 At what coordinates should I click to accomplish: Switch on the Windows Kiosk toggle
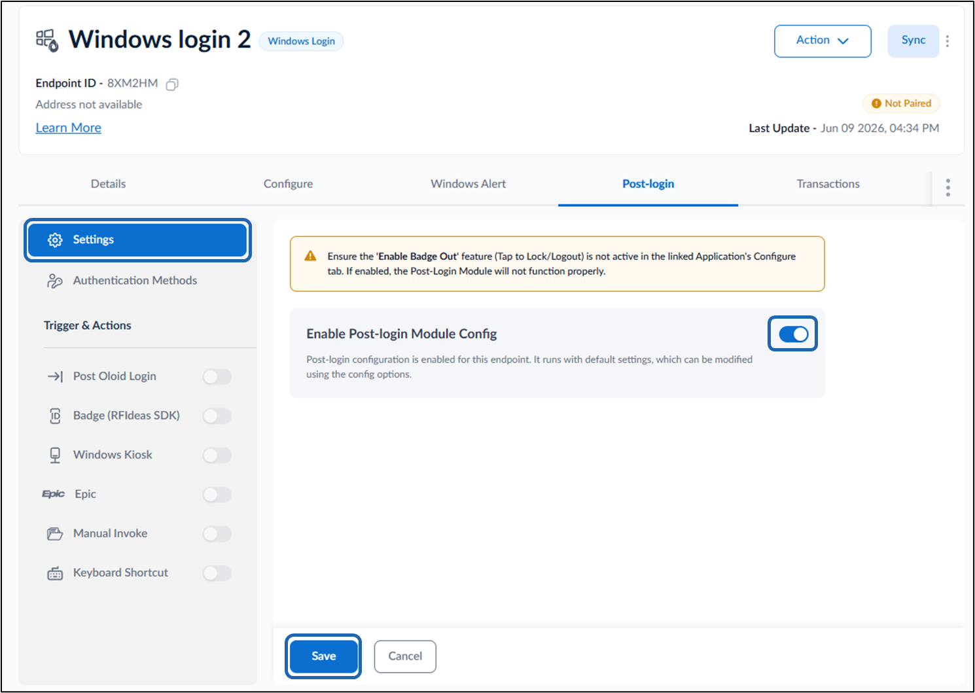point(217,455)
